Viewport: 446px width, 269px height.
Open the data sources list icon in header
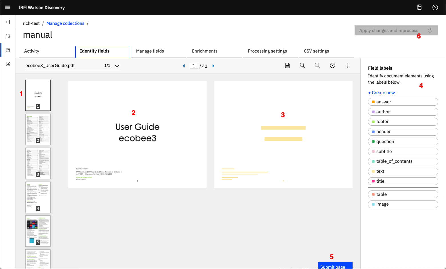click(x=419, y=7)
